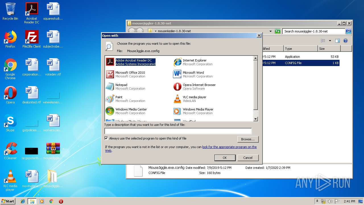Sort by Type column header
The width and height of the screenshot is (364, 205).
coord(301,49)
